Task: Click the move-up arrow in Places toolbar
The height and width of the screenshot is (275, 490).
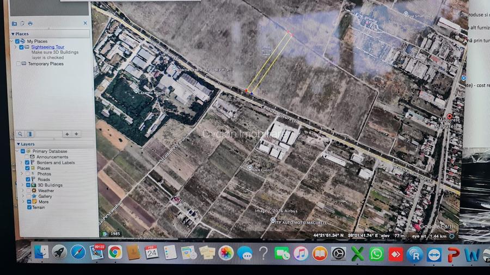Action: pyautogui.click(x=68, y=134)
